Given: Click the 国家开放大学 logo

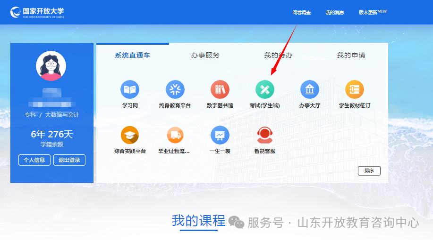Looking at the screenshot, I should point(37,12).
